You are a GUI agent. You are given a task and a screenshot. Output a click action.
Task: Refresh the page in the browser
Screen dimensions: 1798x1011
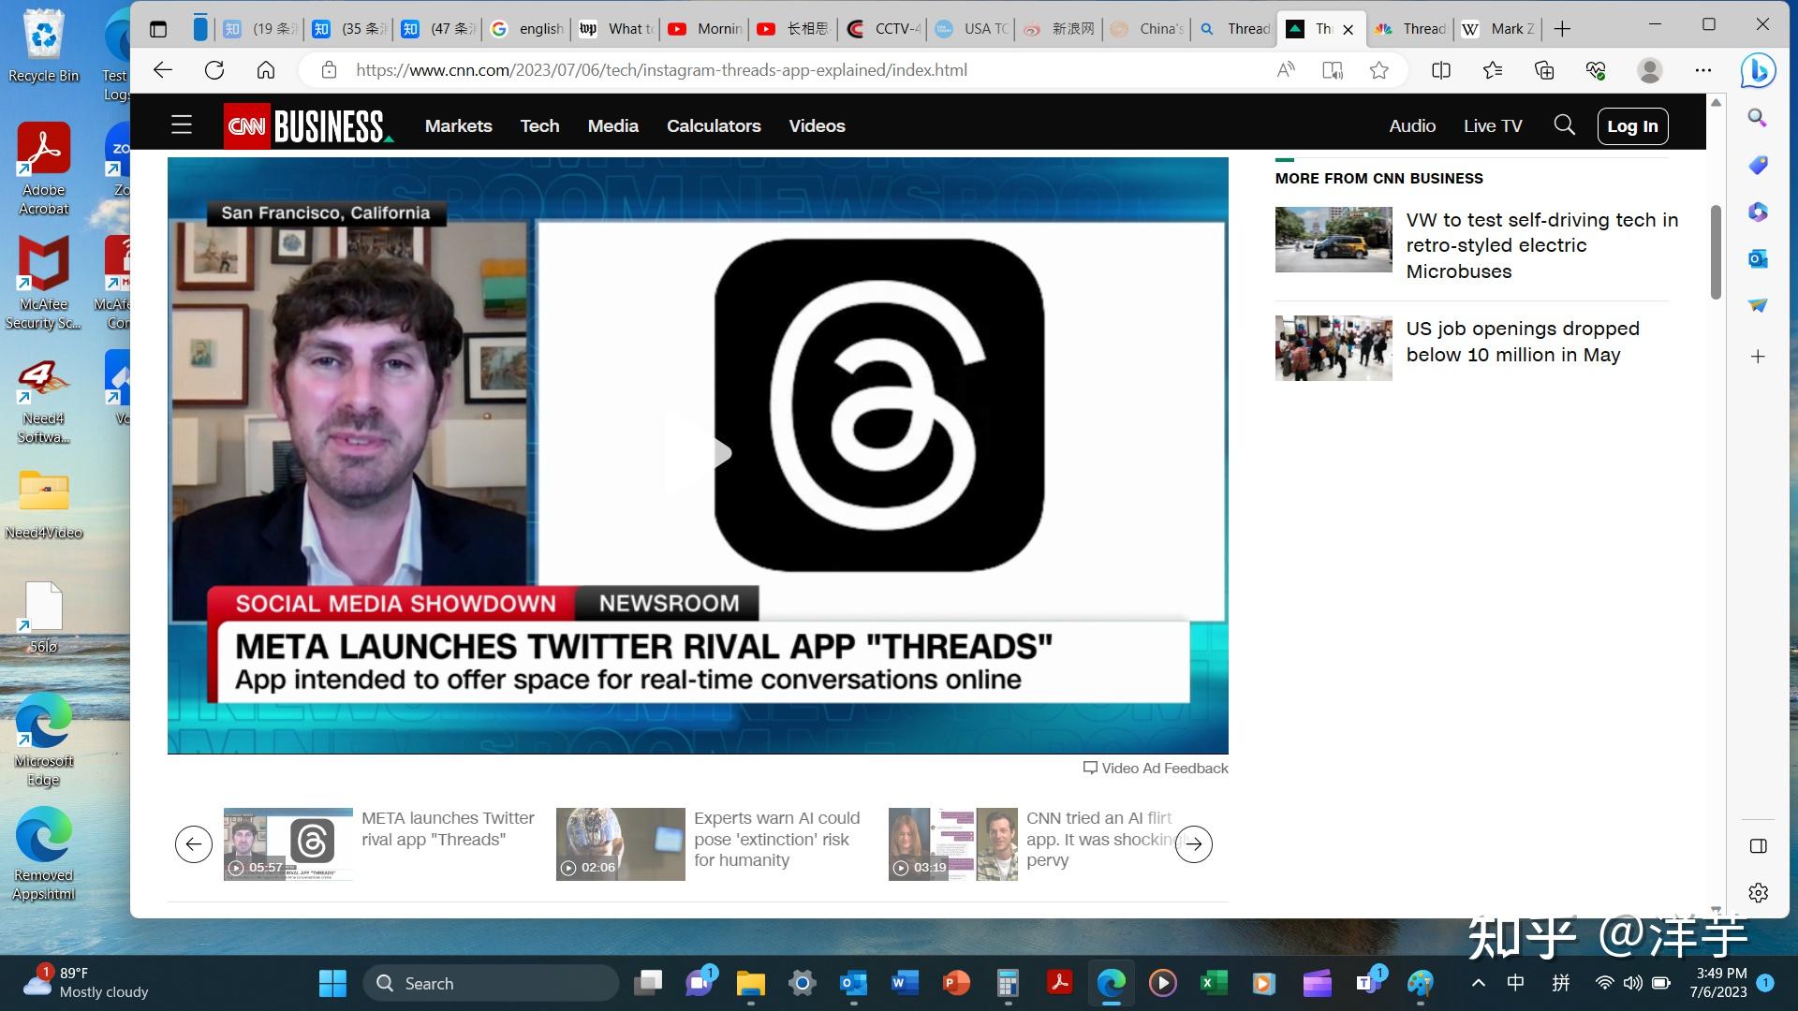[x=214, y=70]
